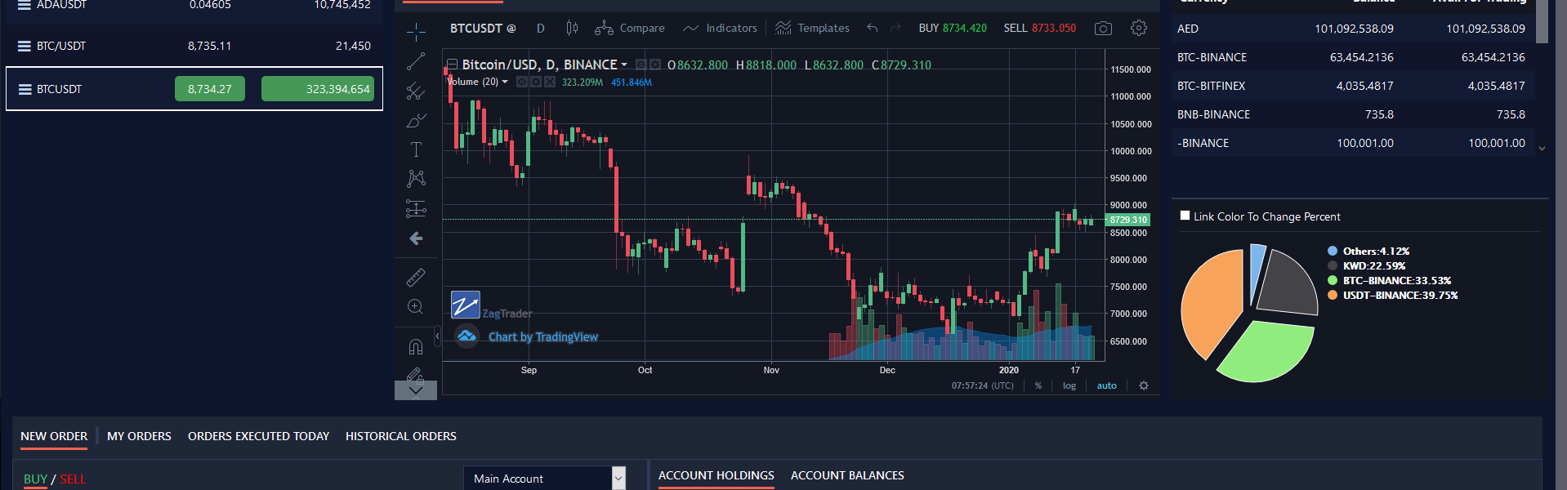The image size is (1567, 490).
Task: Click green BTCUSDT price 8,734.27
Action: (210, 89)
